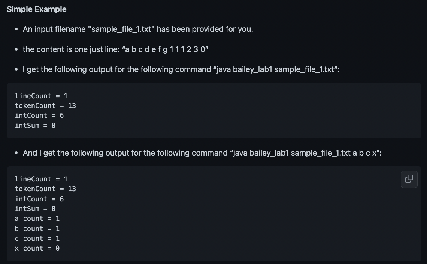Click "tokenCount = 13" in second code block
Viewport: 427px width, 264px height.
(x=45, y=189)
